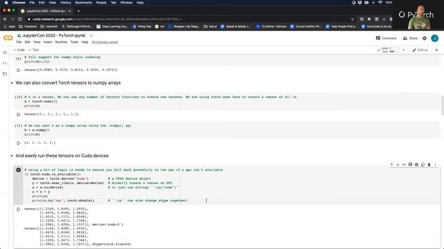The height and width of the screenshot is (249, 444).
Task: Add a new Code cell
Action: 19,50
